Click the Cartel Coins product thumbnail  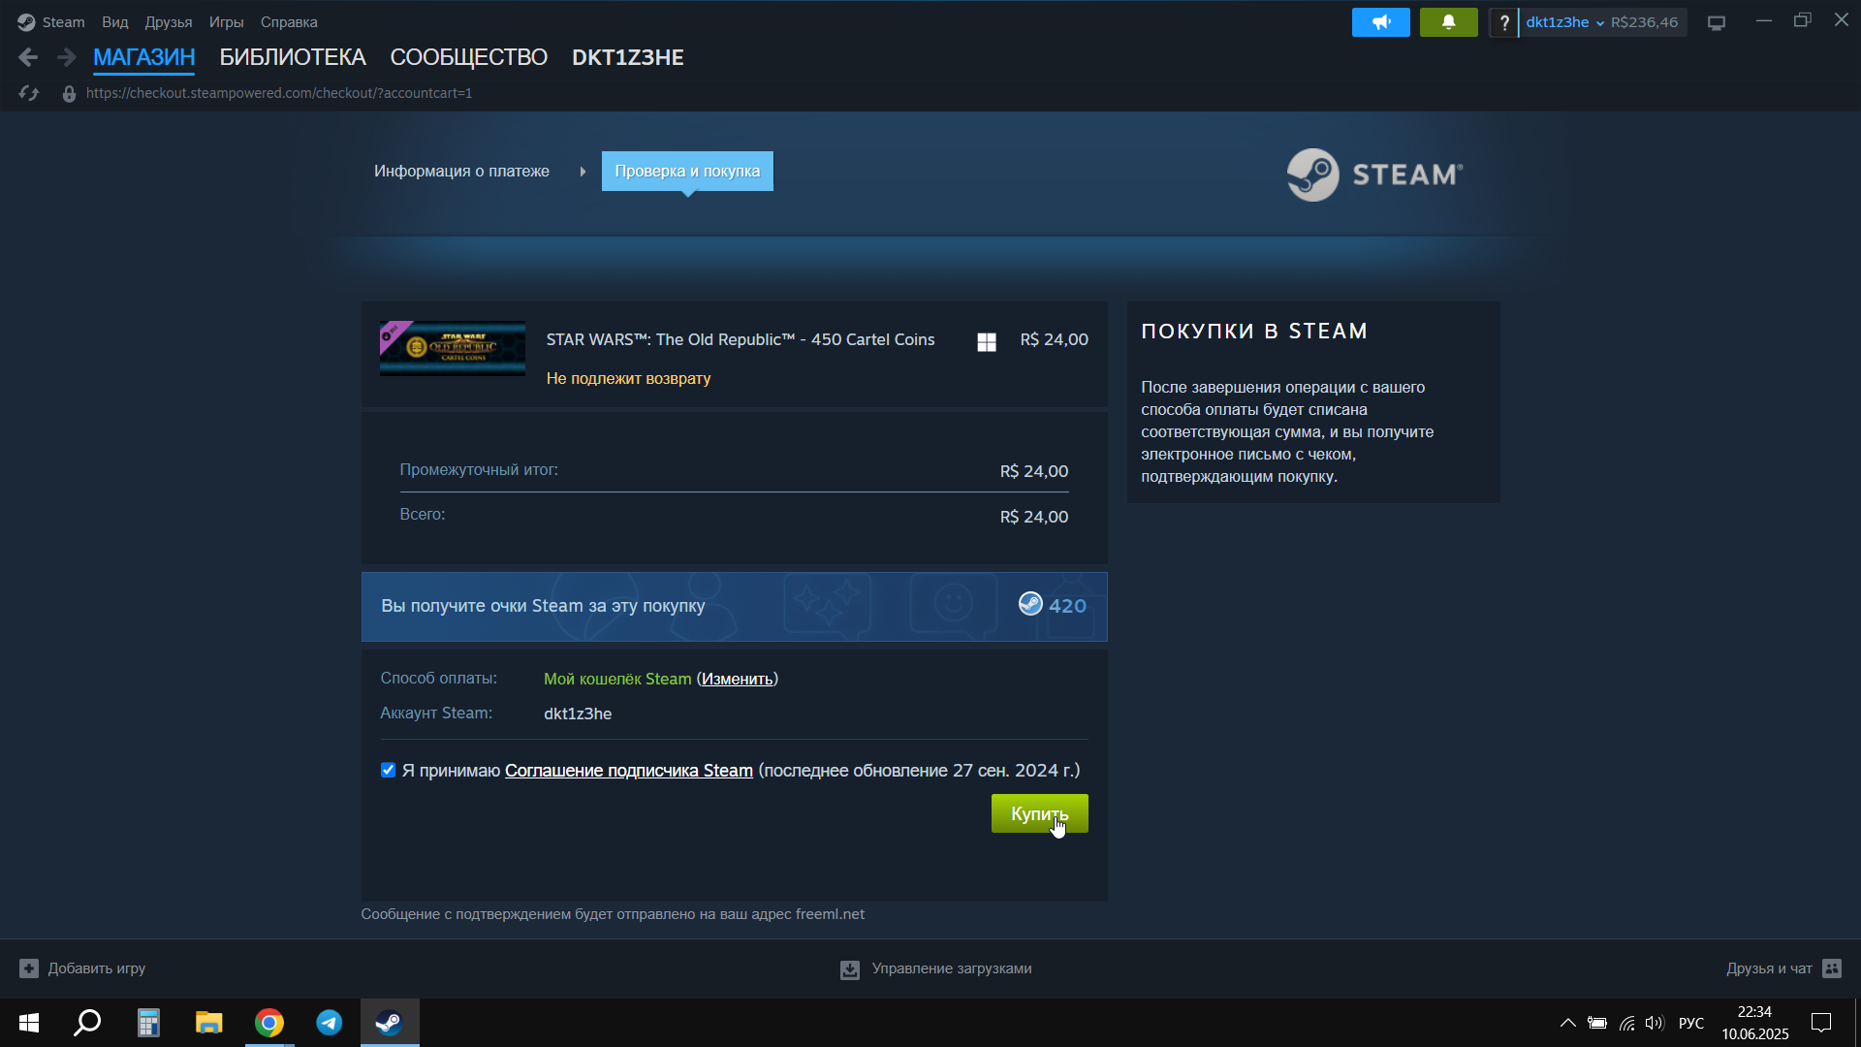pos(453,348)
